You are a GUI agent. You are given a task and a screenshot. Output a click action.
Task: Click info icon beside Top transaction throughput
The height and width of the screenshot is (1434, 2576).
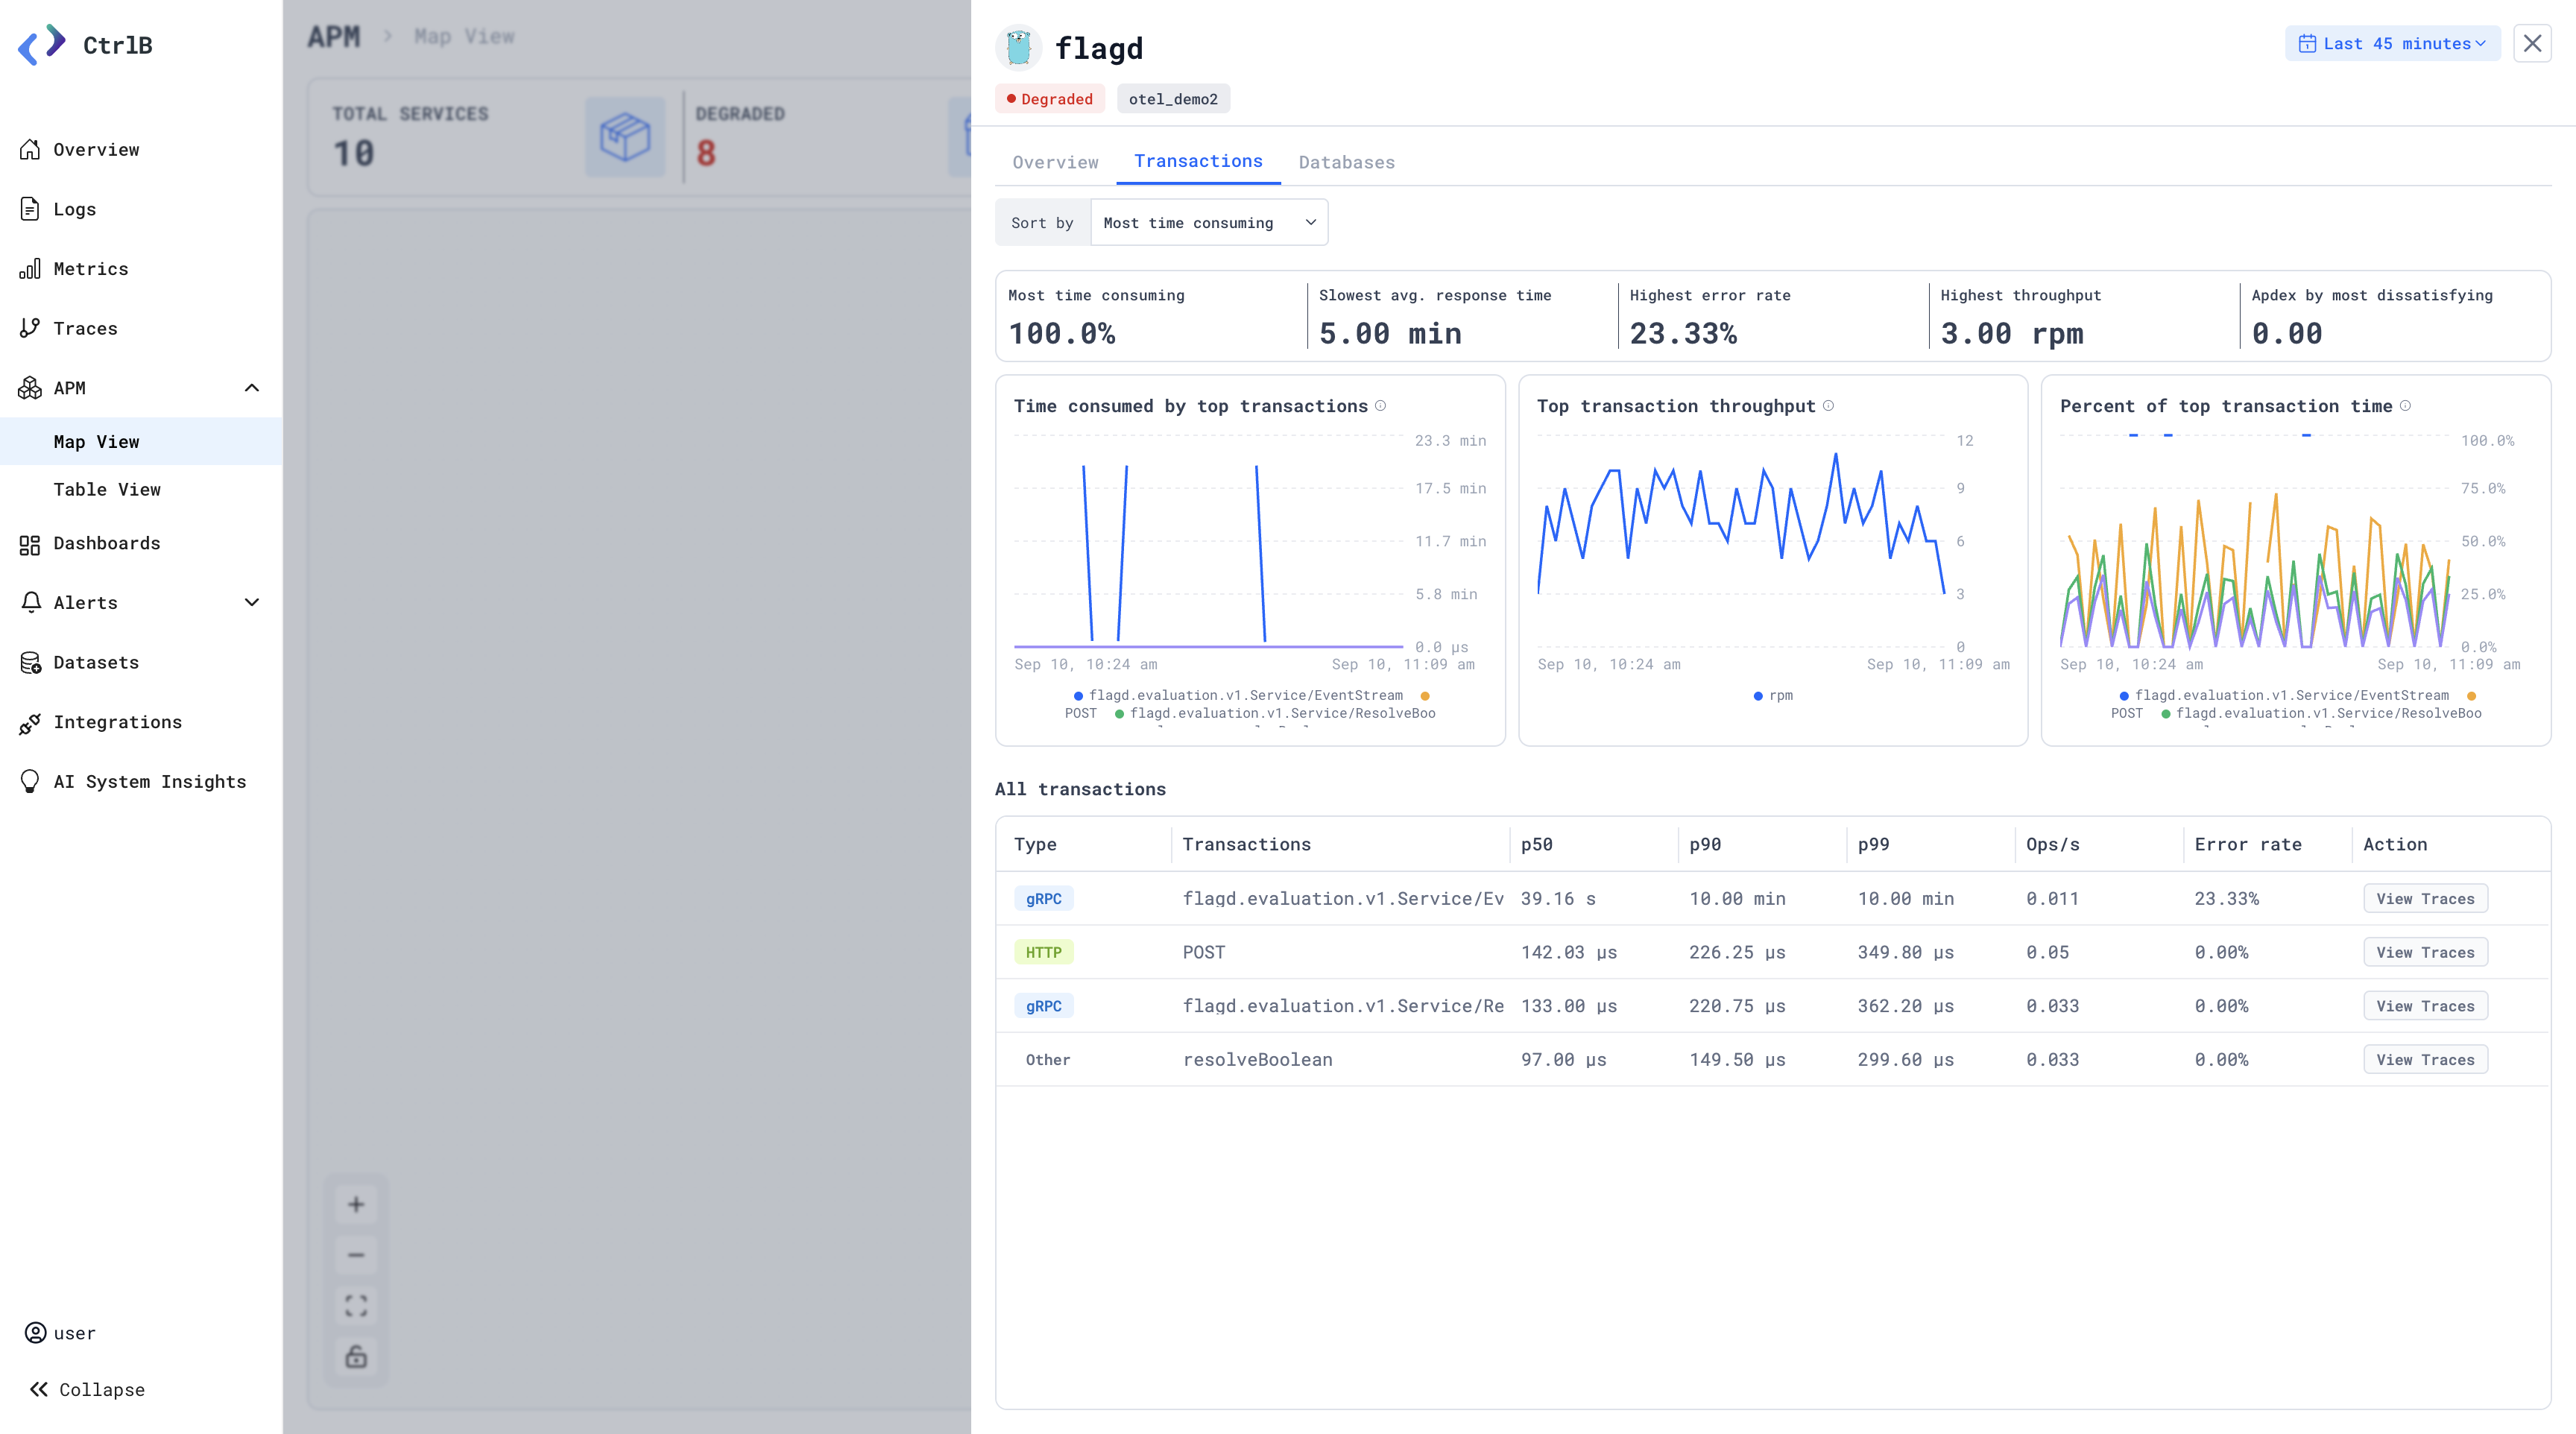[x=1829, y=406]
